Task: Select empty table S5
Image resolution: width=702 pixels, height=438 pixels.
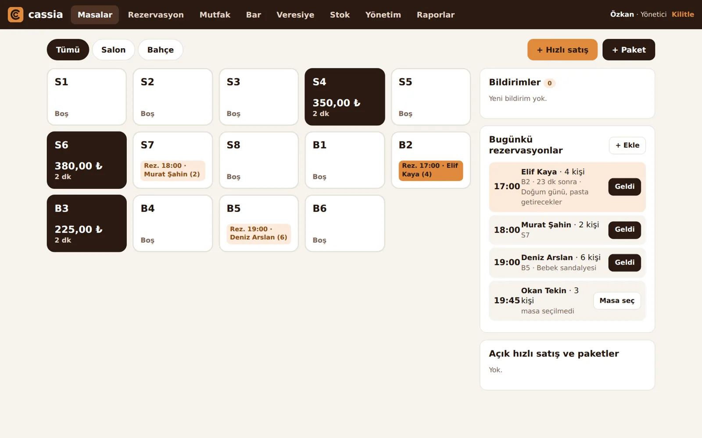Action: [431, 97]
